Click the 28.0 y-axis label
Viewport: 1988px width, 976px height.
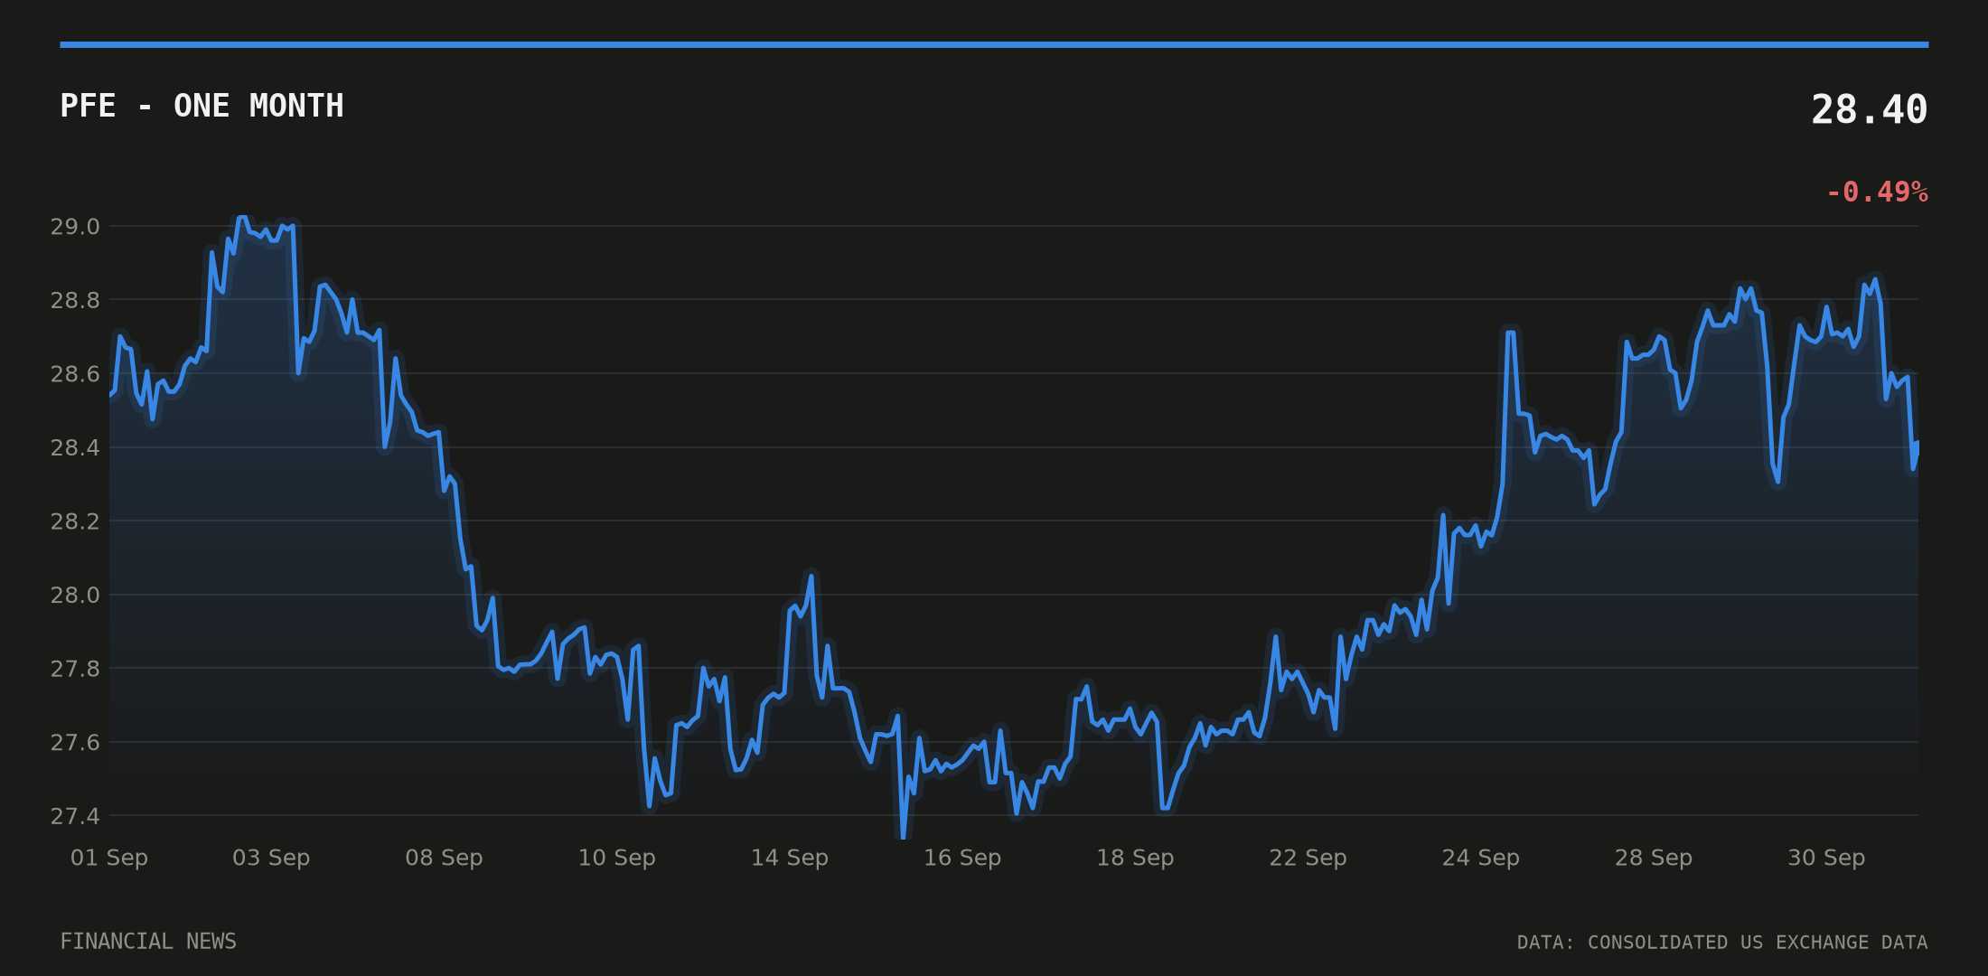point(75,595)
